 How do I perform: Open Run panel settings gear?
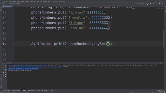click(161, 63)
